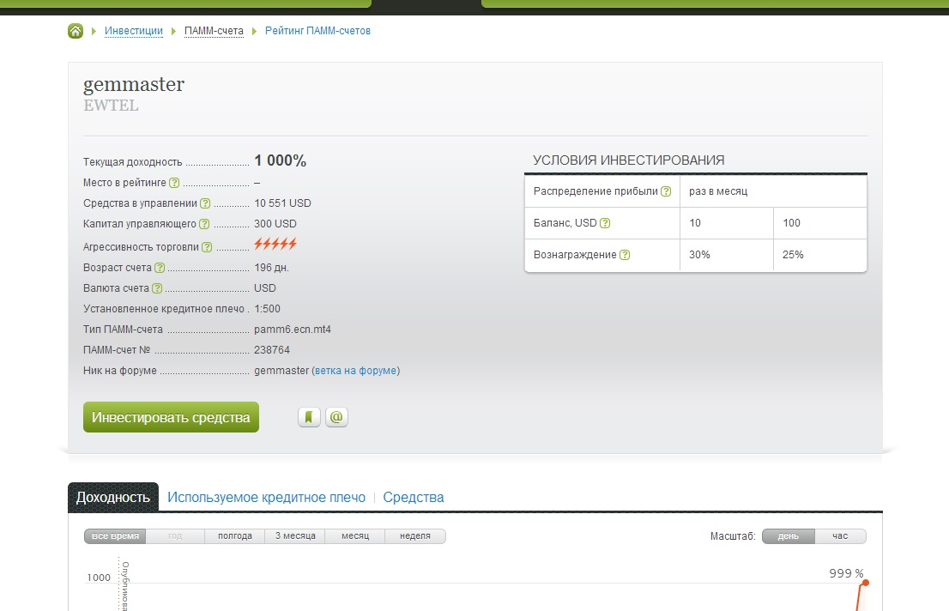Set chart scale to день
The image size is (949, 611).
point(788,535)
